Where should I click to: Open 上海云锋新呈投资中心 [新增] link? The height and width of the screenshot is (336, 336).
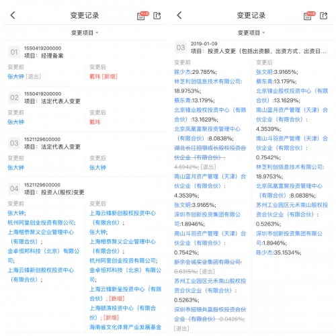coord(125,294)
